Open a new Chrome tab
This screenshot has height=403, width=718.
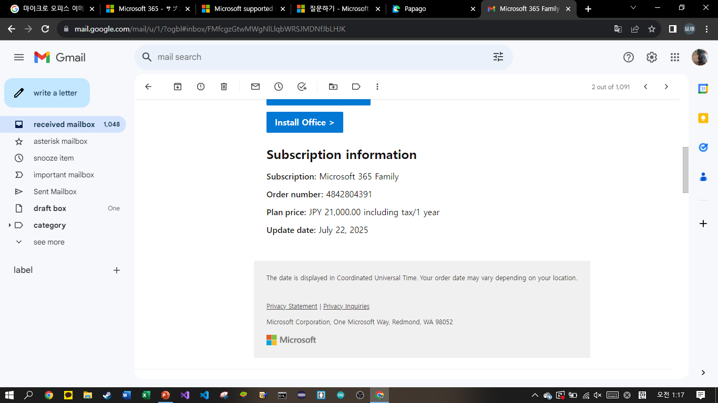click(588, 9)
